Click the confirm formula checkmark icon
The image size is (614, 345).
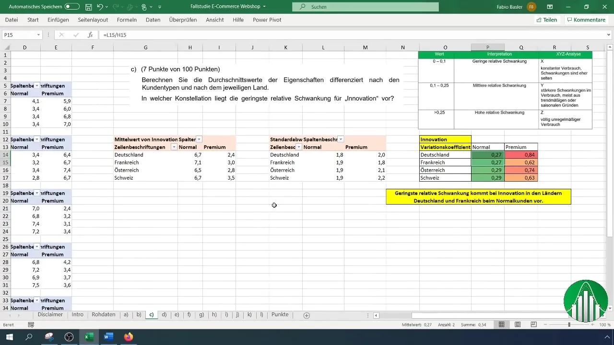[x=76, y=35]
